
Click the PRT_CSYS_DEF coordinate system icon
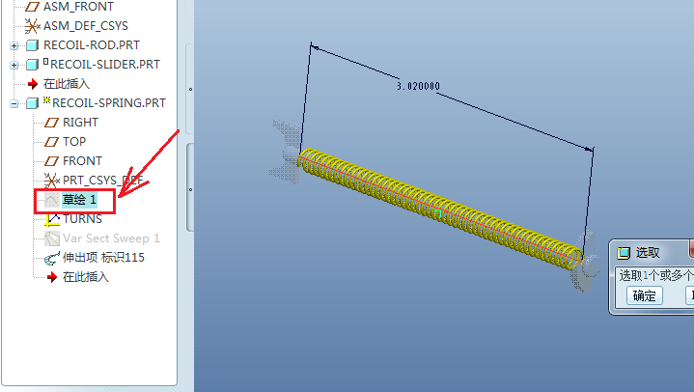point(51,181)
